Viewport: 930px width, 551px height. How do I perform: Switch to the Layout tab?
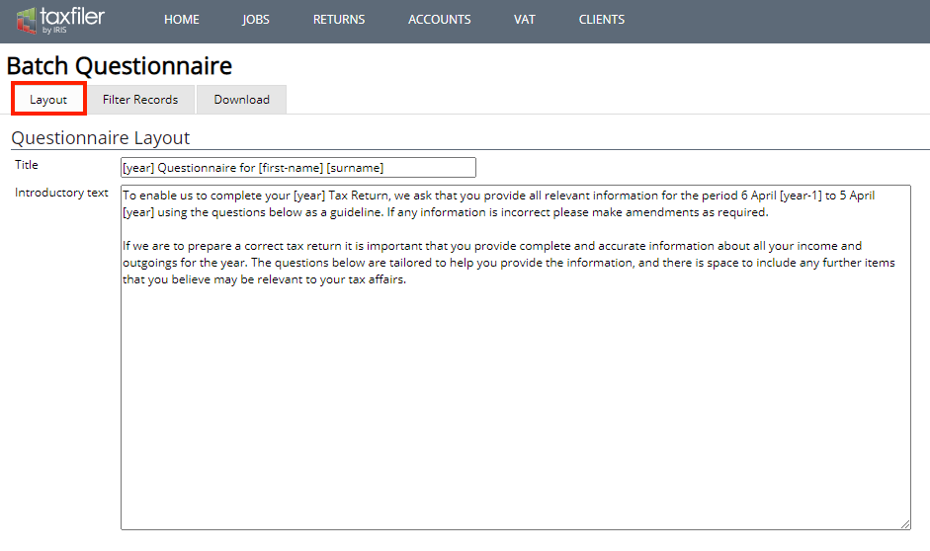click(48, 100)
